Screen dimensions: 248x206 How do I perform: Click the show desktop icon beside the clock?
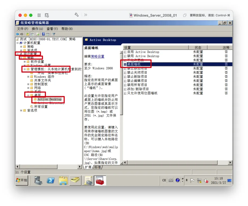[229, 180]
